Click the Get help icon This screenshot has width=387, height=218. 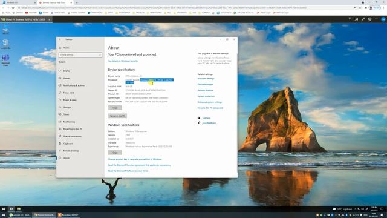tap(199, 118)
